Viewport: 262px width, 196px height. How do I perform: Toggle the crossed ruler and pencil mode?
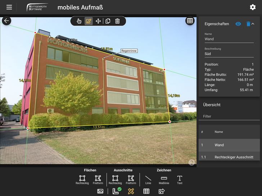tap(131, 191)
